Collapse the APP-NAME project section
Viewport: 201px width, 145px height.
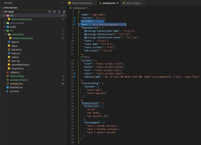click(2, 12)
